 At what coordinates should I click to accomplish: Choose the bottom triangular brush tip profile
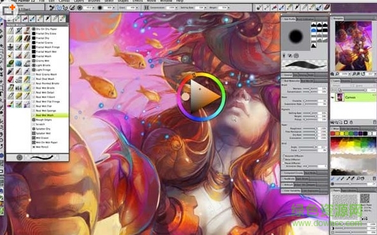tap(314, 45)
